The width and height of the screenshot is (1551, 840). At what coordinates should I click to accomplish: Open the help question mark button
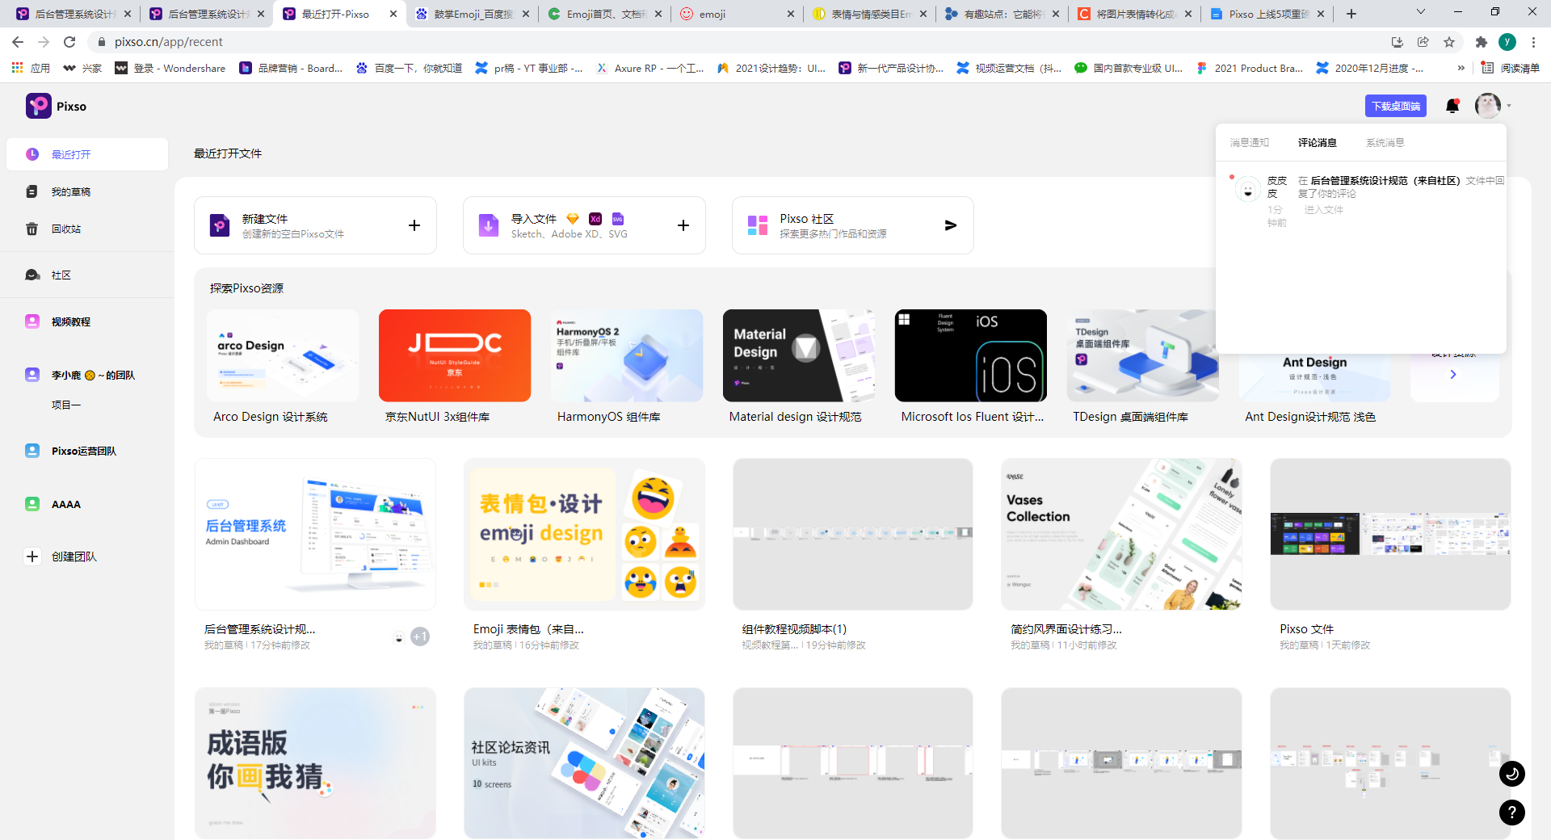click(x=1512, y=813)
